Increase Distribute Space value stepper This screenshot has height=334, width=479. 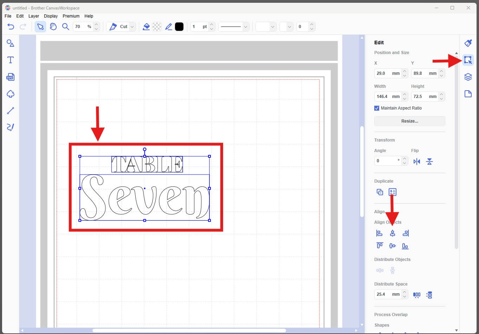point(404,292)
